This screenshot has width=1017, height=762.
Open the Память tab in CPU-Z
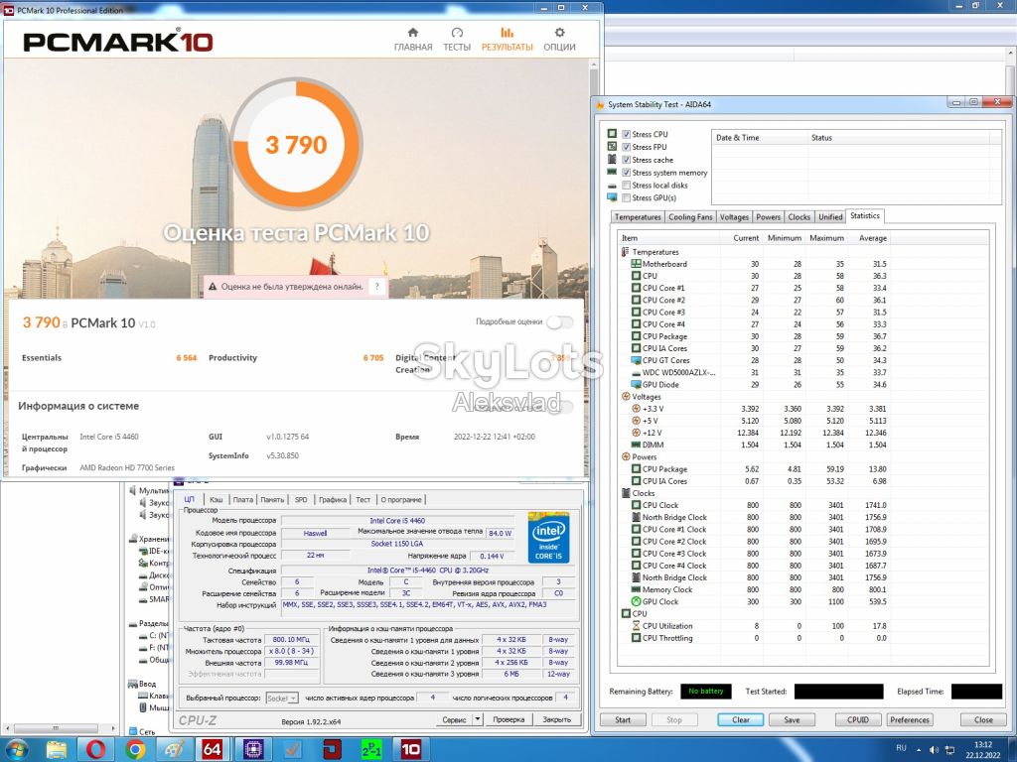click(272, 500)
